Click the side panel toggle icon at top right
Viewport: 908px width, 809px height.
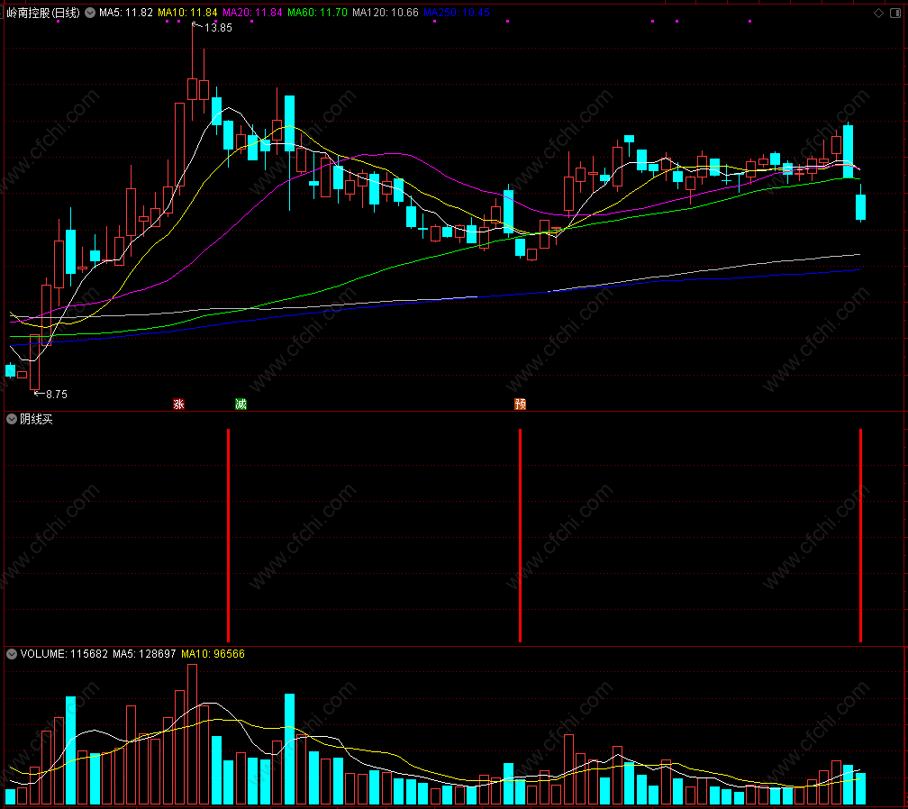(x=895, y=13)
